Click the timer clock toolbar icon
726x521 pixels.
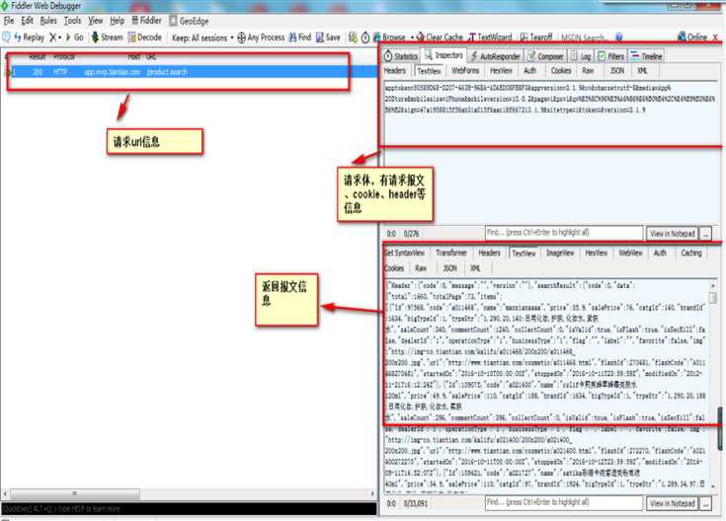coord(364,37)
